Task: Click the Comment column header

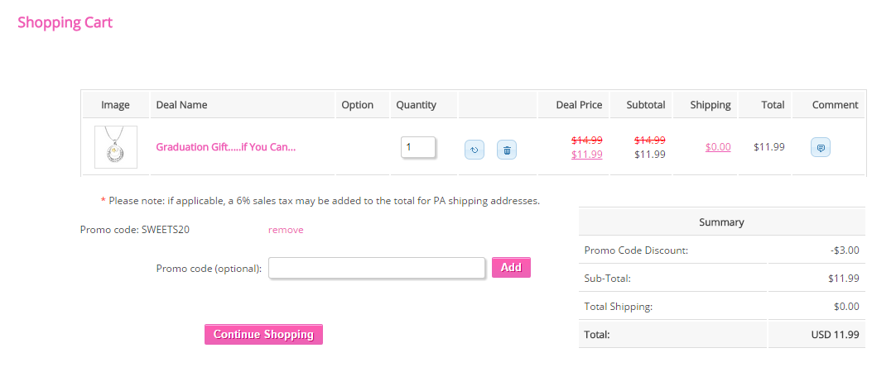Action: click(x=835, y=105)
